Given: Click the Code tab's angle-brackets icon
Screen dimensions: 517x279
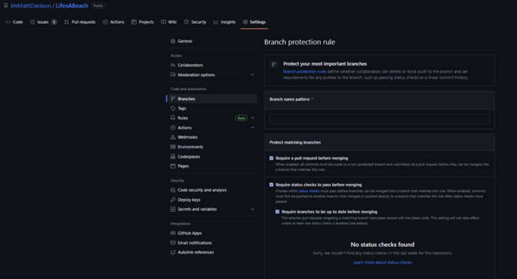Looking at the screenshot, I should (x=8, y=22).
